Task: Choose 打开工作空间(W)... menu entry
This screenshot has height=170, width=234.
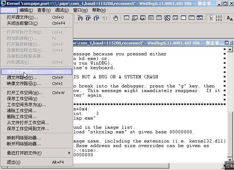Action: tap(36, 93)
